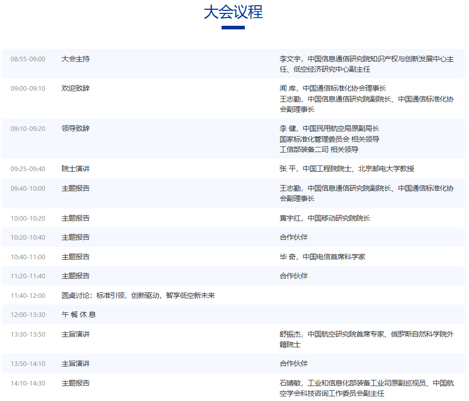
Task: Select 李健, 中国民用航空局原副局长 line
Action: 329,129
